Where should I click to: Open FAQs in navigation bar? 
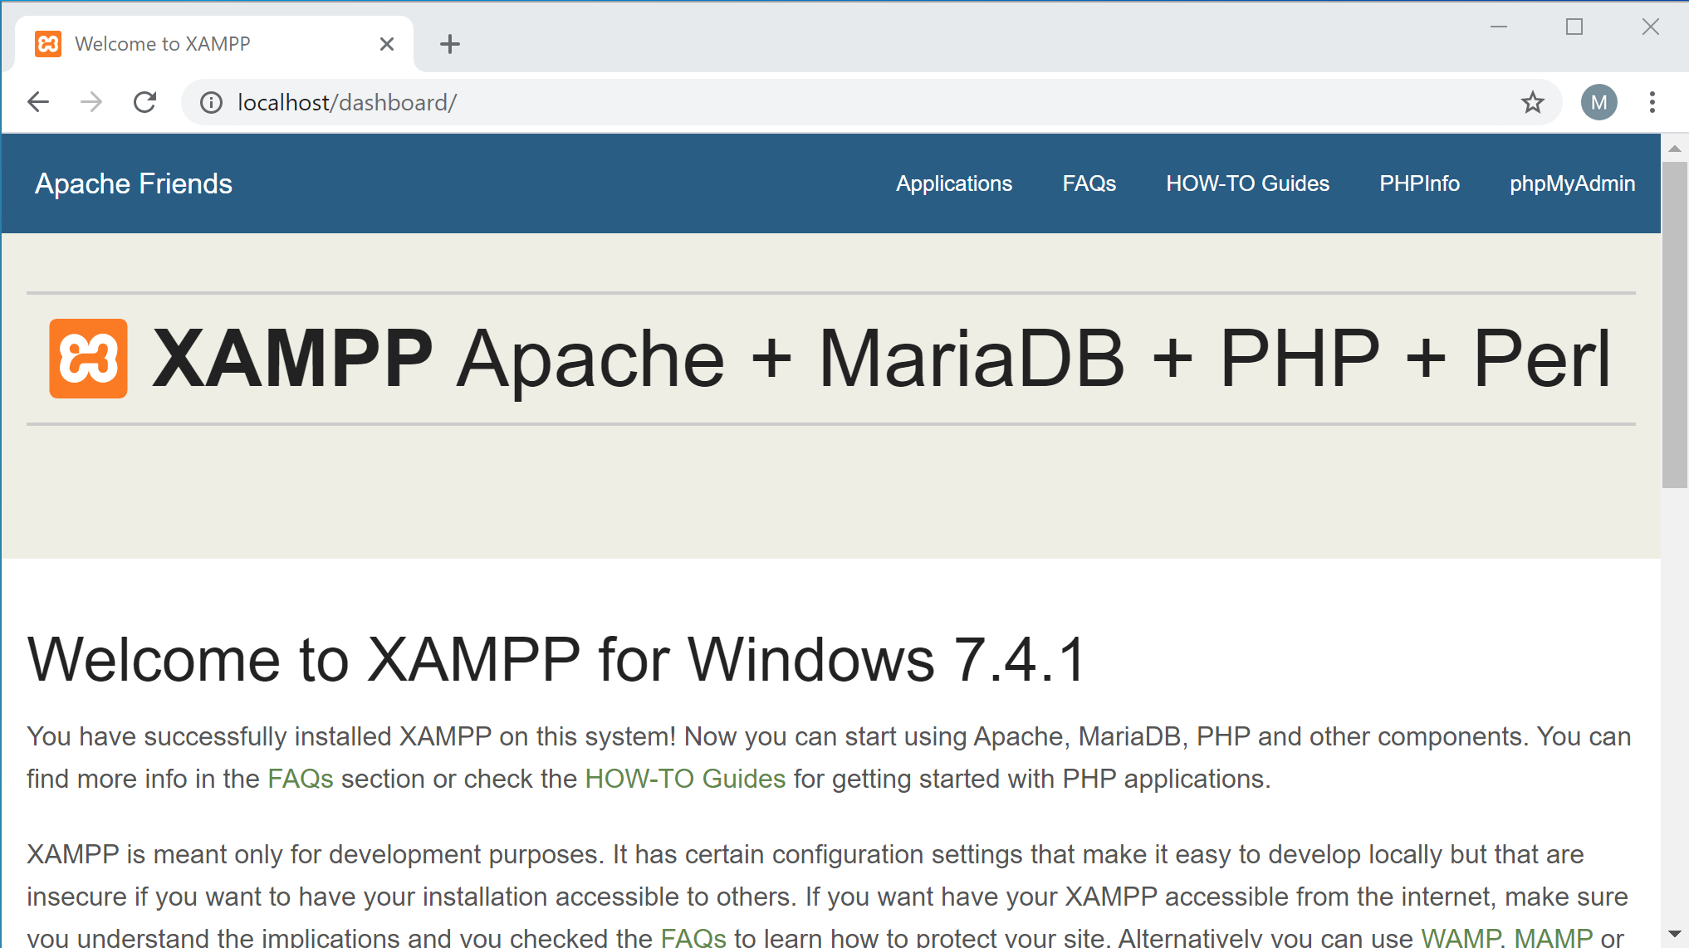pyautogui.click(x=1089, y=183)
